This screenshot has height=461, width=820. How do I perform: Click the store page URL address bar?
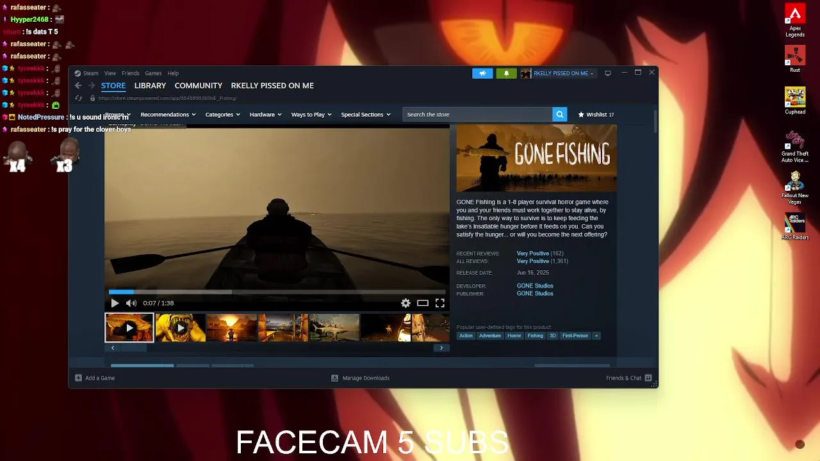pos(168,98)
